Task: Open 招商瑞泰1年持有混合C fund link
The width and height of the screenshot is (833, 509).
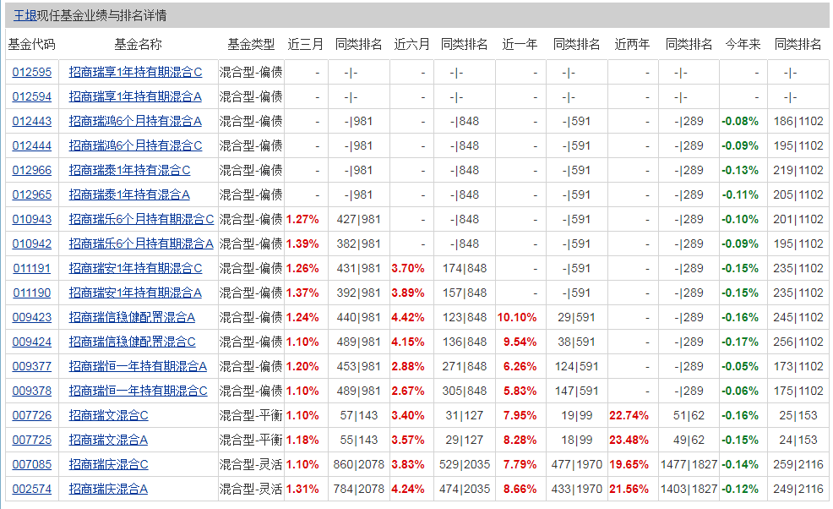Action: [x=129, y=171]
